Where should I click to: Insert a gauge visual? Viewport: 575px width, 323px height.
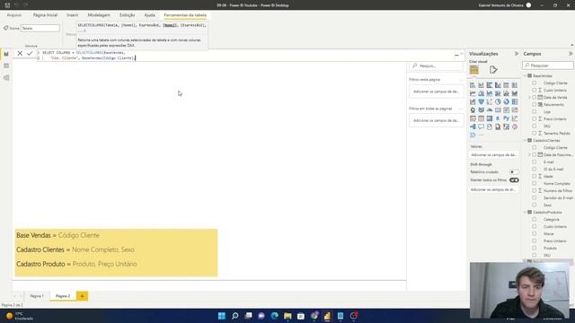click(x=490, y=110)
